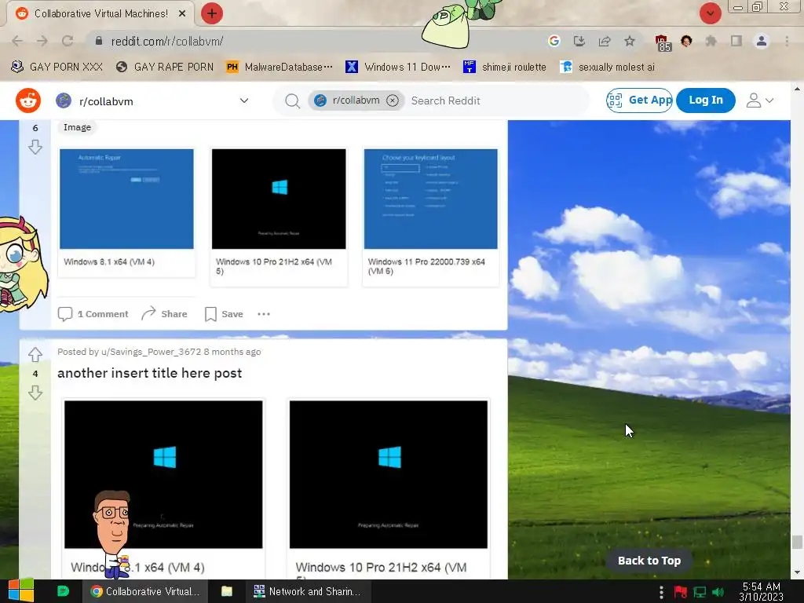The image size is (804, 603).
Task: Click the red flag tray icon
Action: (x=681, y=592)
